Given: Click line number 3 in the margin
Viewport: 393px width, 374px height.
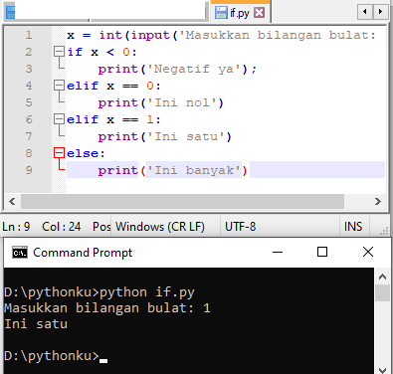Looking at the screenshot, I should click(29, 69).
